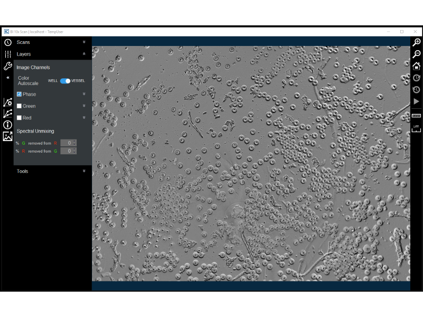
Task: Reset view with the home icon
Action: (x=417, y=66)
